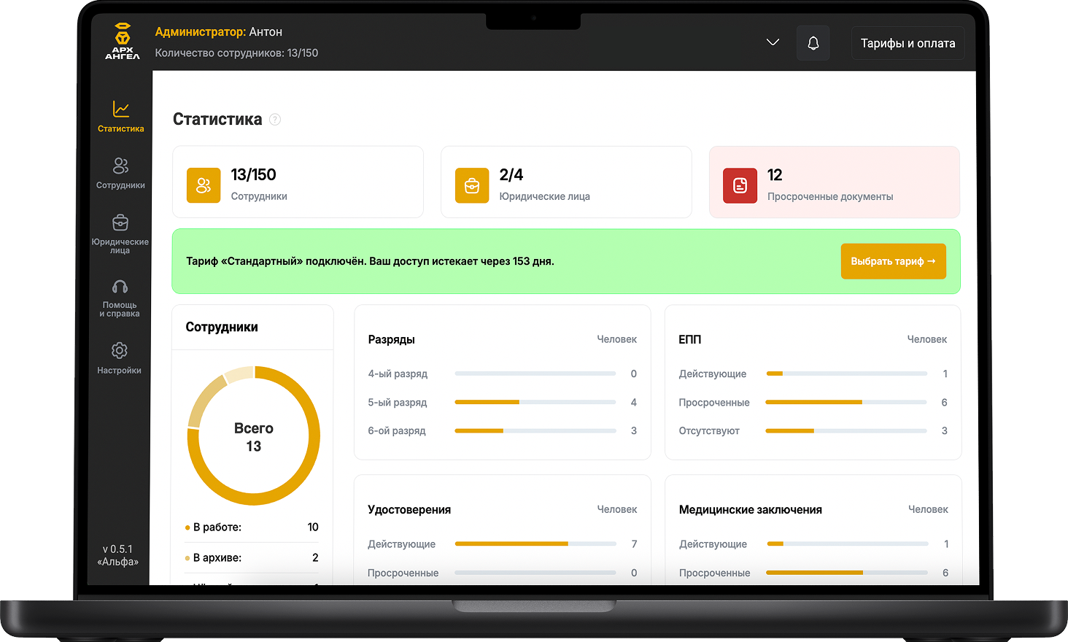This screenshot has height=642, width=1068.
Task: Click the Удостоверения Действующие progress bar
Action: (535, 544)
